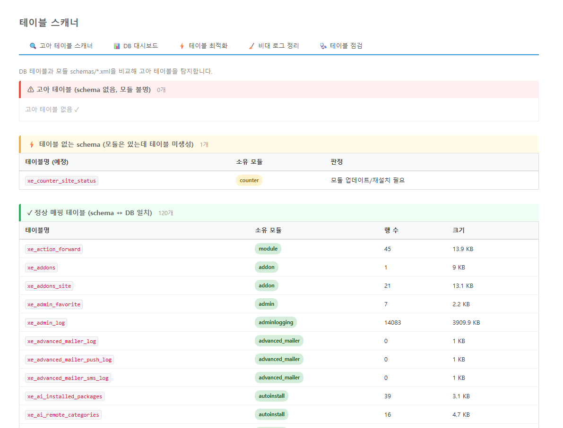Click the 테이블명 (예정) column header
Image resolution: width=563 pixels, height=428 pixels.
47,162
